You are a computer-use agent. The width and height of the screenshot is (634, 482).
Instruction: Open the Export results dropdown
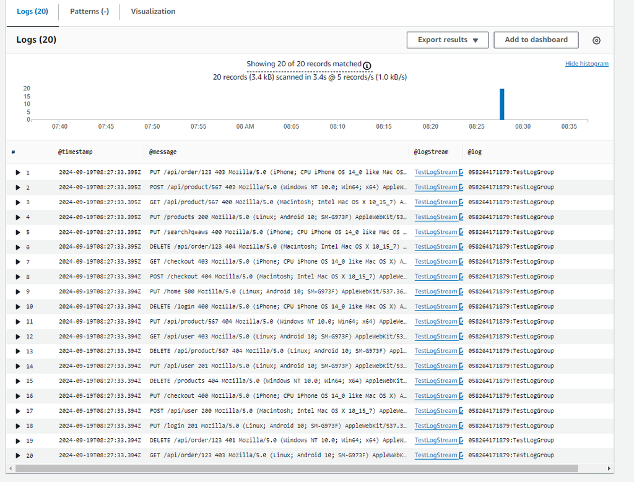[x=447, y=40]
